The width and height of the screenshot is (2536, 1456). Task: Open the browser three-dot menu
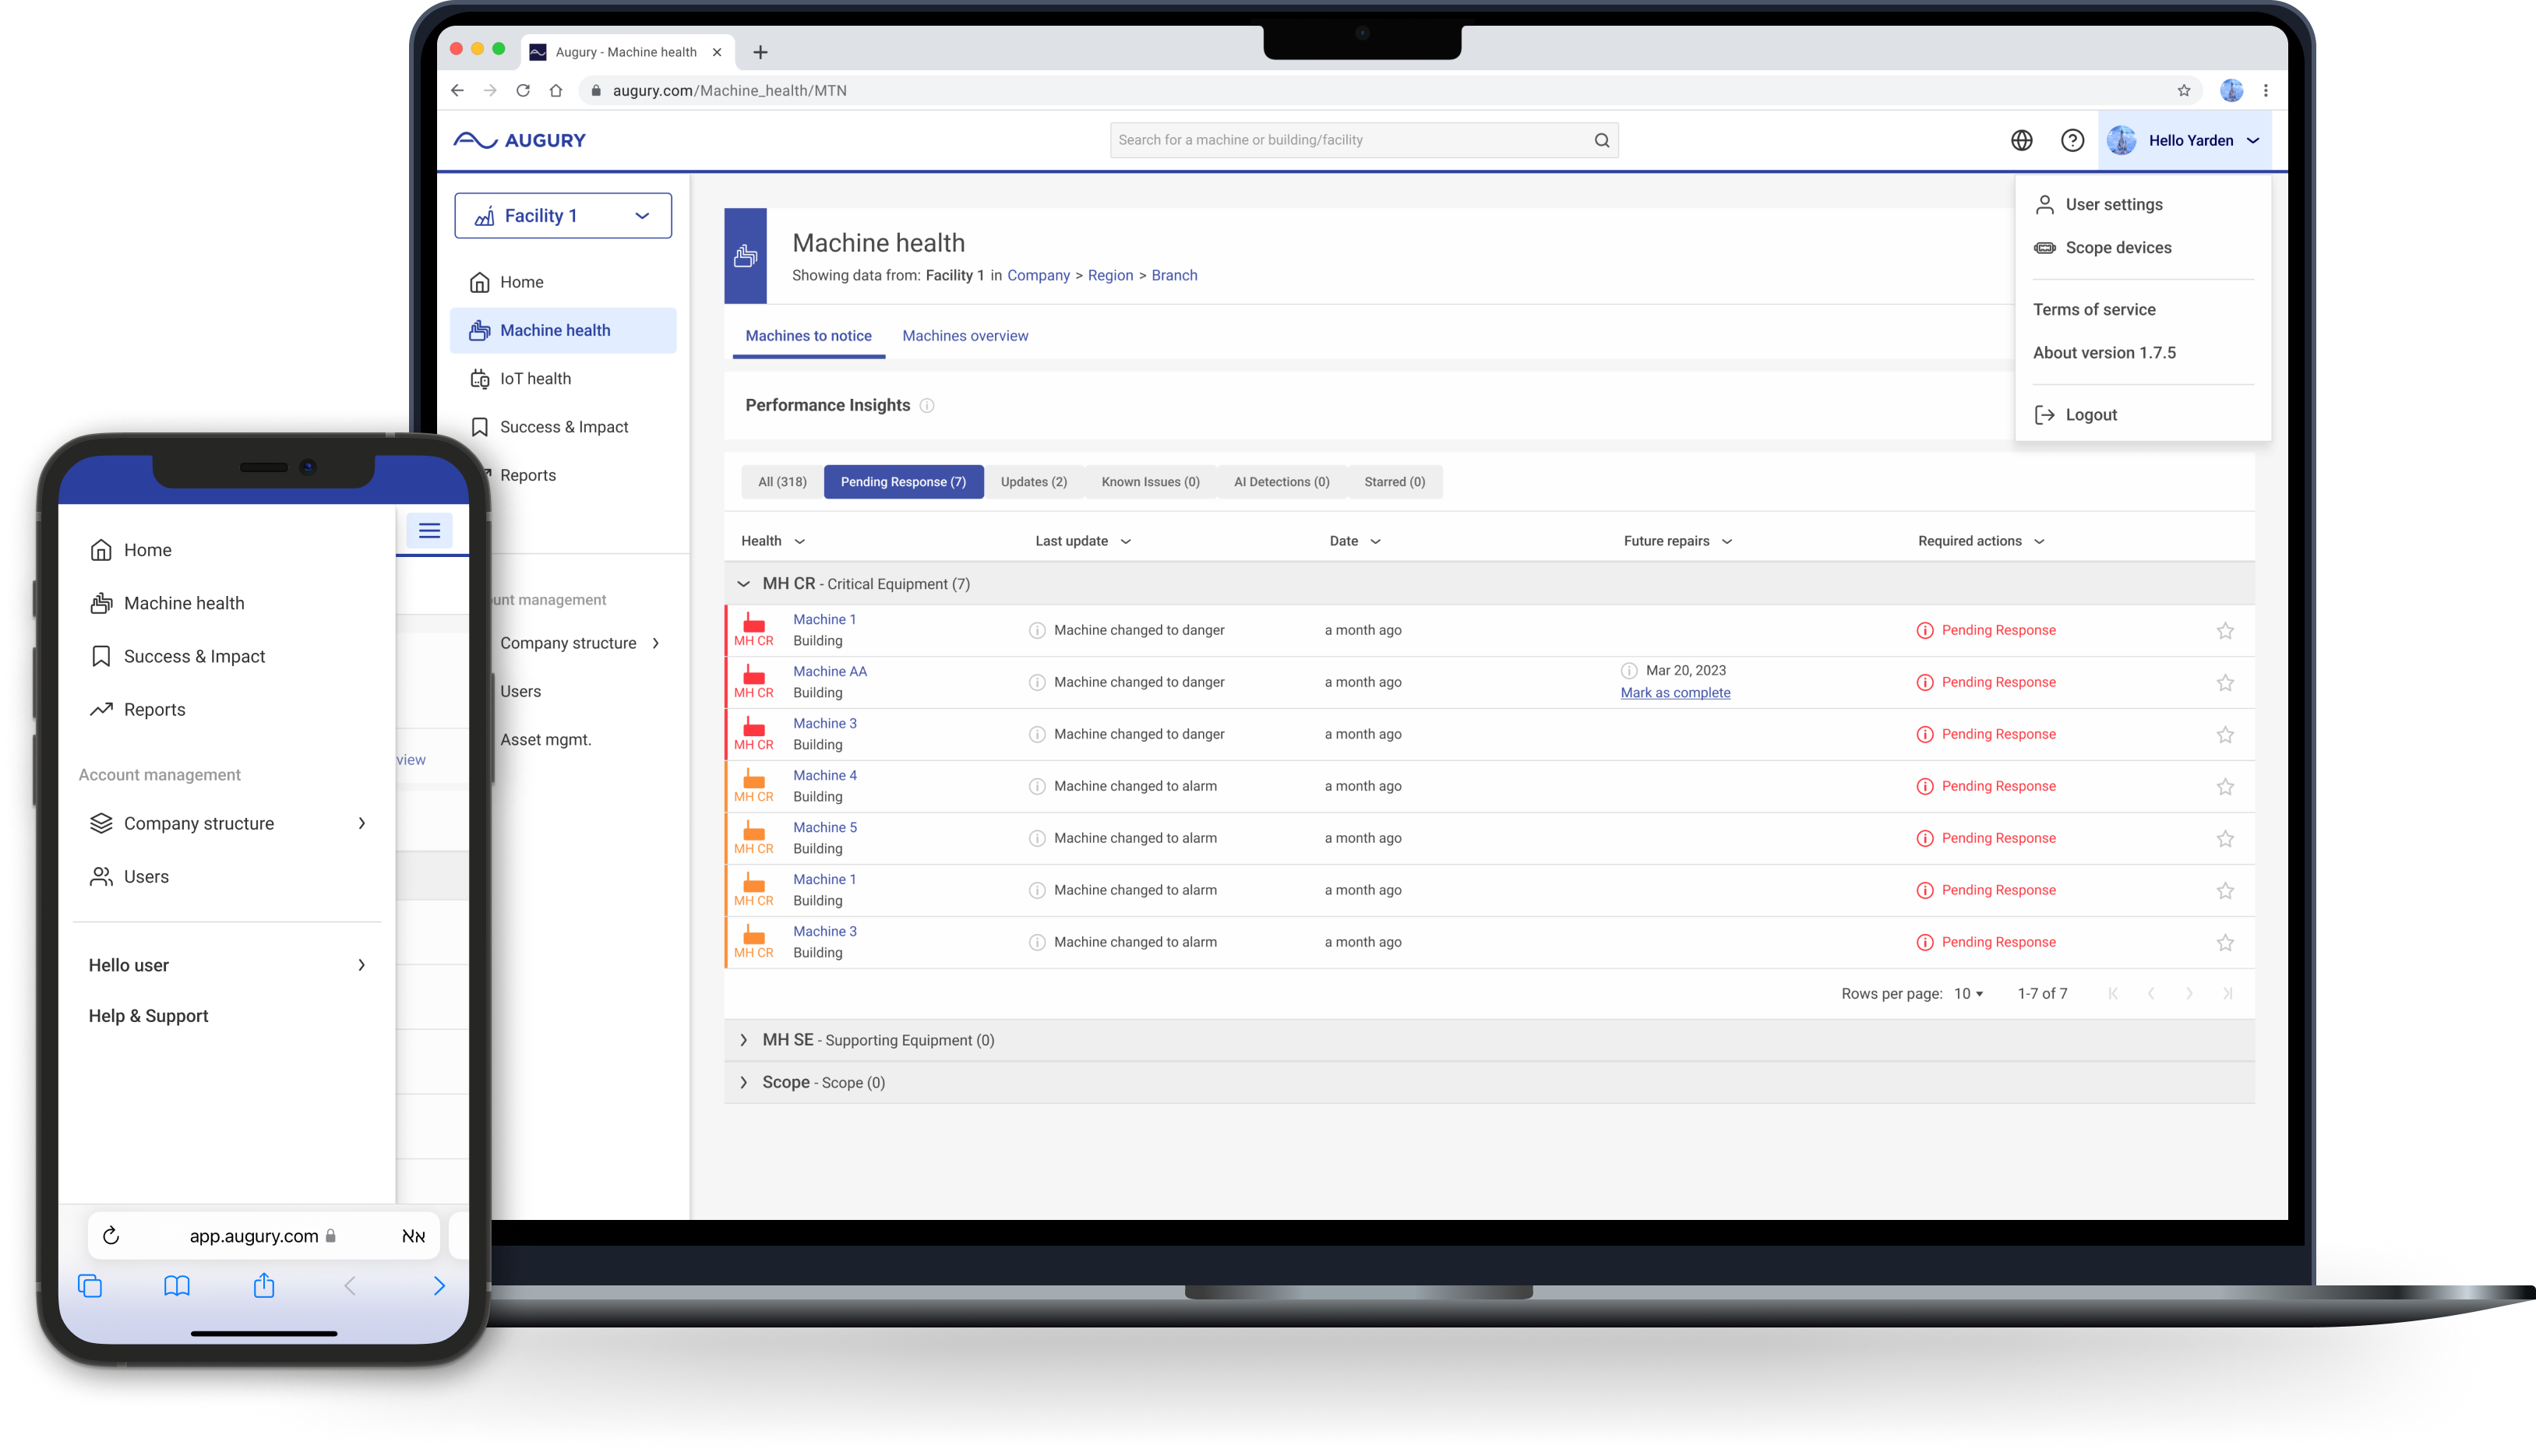click(2265, 90)
